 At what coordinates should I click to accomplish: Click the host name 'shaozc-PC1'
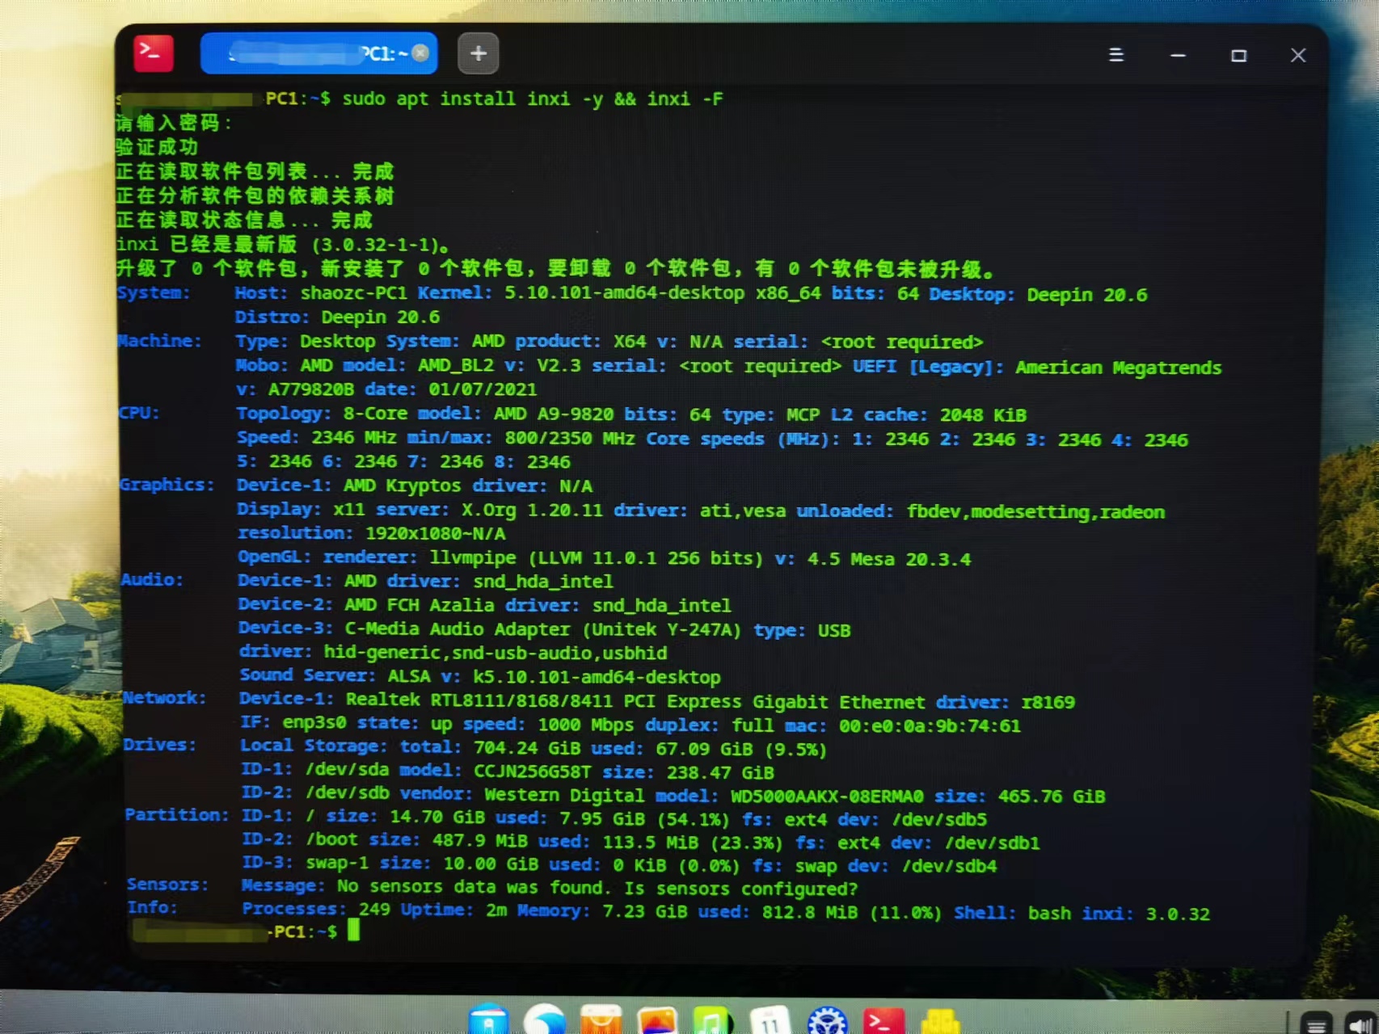(354, 292)
